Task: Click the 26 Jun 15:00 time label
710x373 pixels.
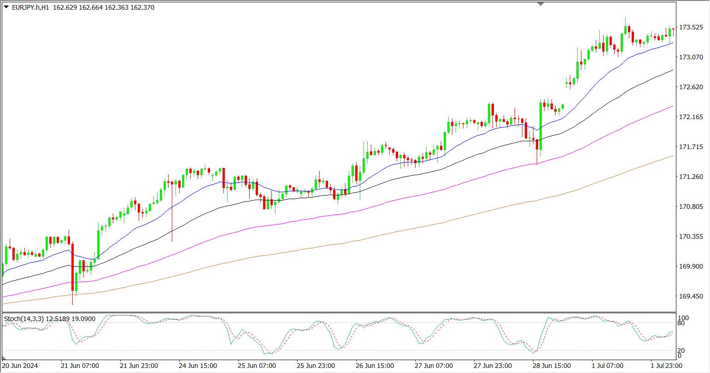Action: click(x=375, y=366)
